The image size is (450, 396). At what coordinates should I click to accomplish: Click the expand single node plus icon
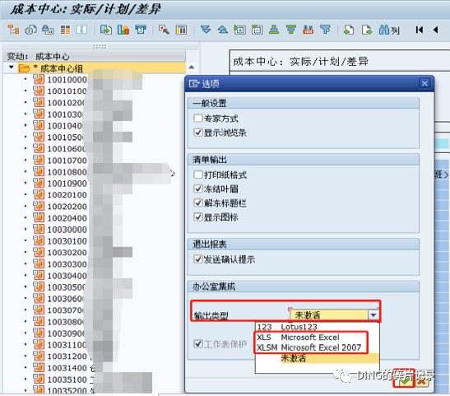[x=240, y=30]
